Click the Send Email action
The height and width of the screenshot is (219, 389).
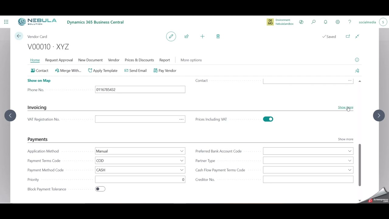tap(135, 71)
